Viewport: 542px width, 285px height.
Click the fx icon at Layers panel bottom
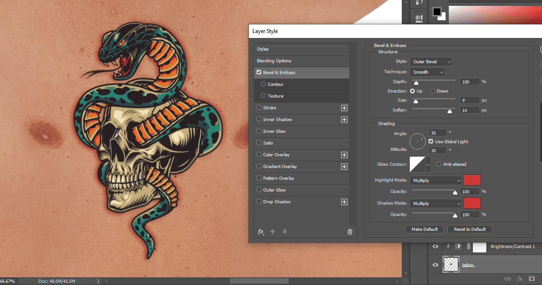pos(520,279)
